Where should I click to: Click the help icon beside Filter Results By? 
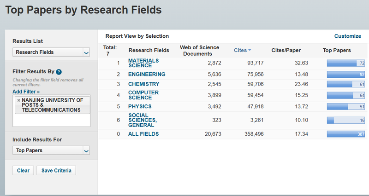pyautogui.click(x=59, y=72)
